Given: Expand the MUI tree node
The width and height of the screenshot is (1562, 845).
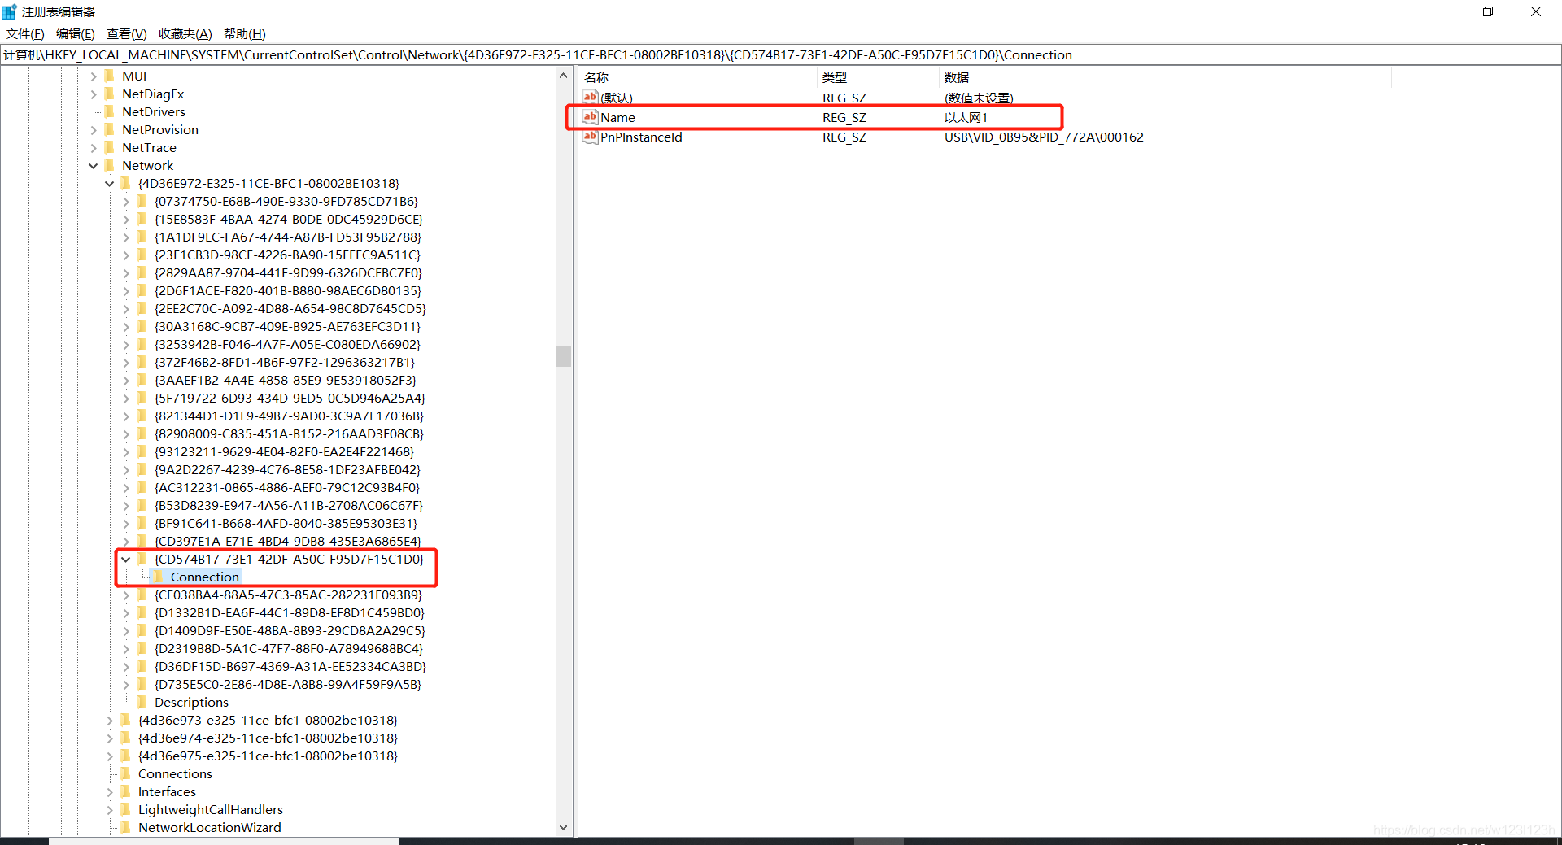Looking at the screenshot, I should click(x=94, y=76).
